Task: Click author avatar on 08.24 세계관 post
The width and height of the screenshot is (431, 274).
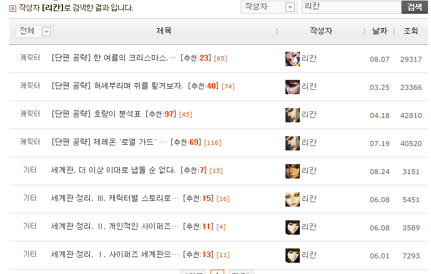Action: tap(292, 171)
